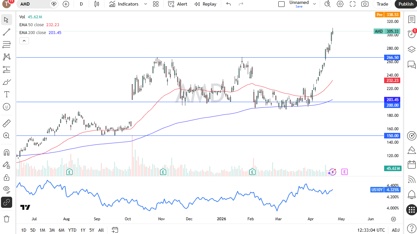Open timezone menu at 12:33:04 UTC

(x=371, y=230)
